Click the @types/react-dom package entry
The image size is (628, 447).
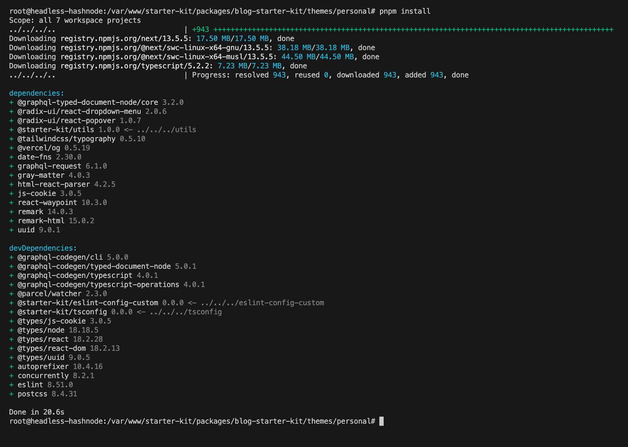point(68,348)
